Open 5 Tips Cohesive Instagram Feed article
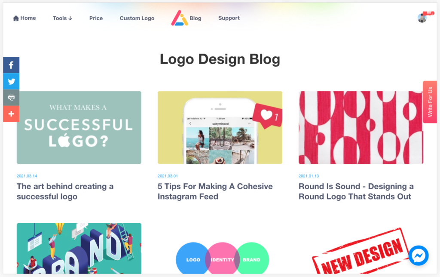 pyautogui.click(x=215, y=191)
